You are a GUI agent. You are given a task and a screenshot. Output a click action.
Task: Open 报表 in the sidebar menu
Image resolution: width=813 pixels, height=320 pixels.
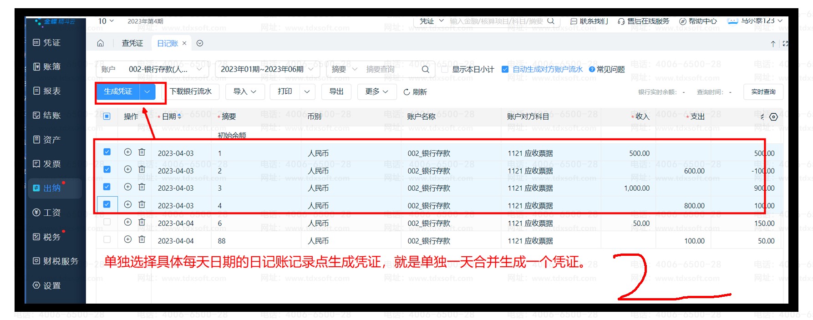pos(51,91)
